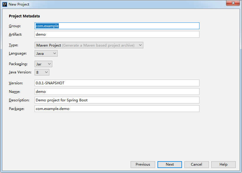Expand the Java Version dropdown

pos(42,72)
